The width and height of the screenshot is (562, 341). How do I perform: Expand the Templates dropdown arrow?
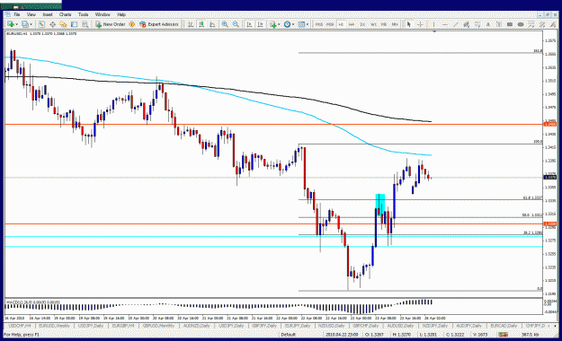click(308, 24)
